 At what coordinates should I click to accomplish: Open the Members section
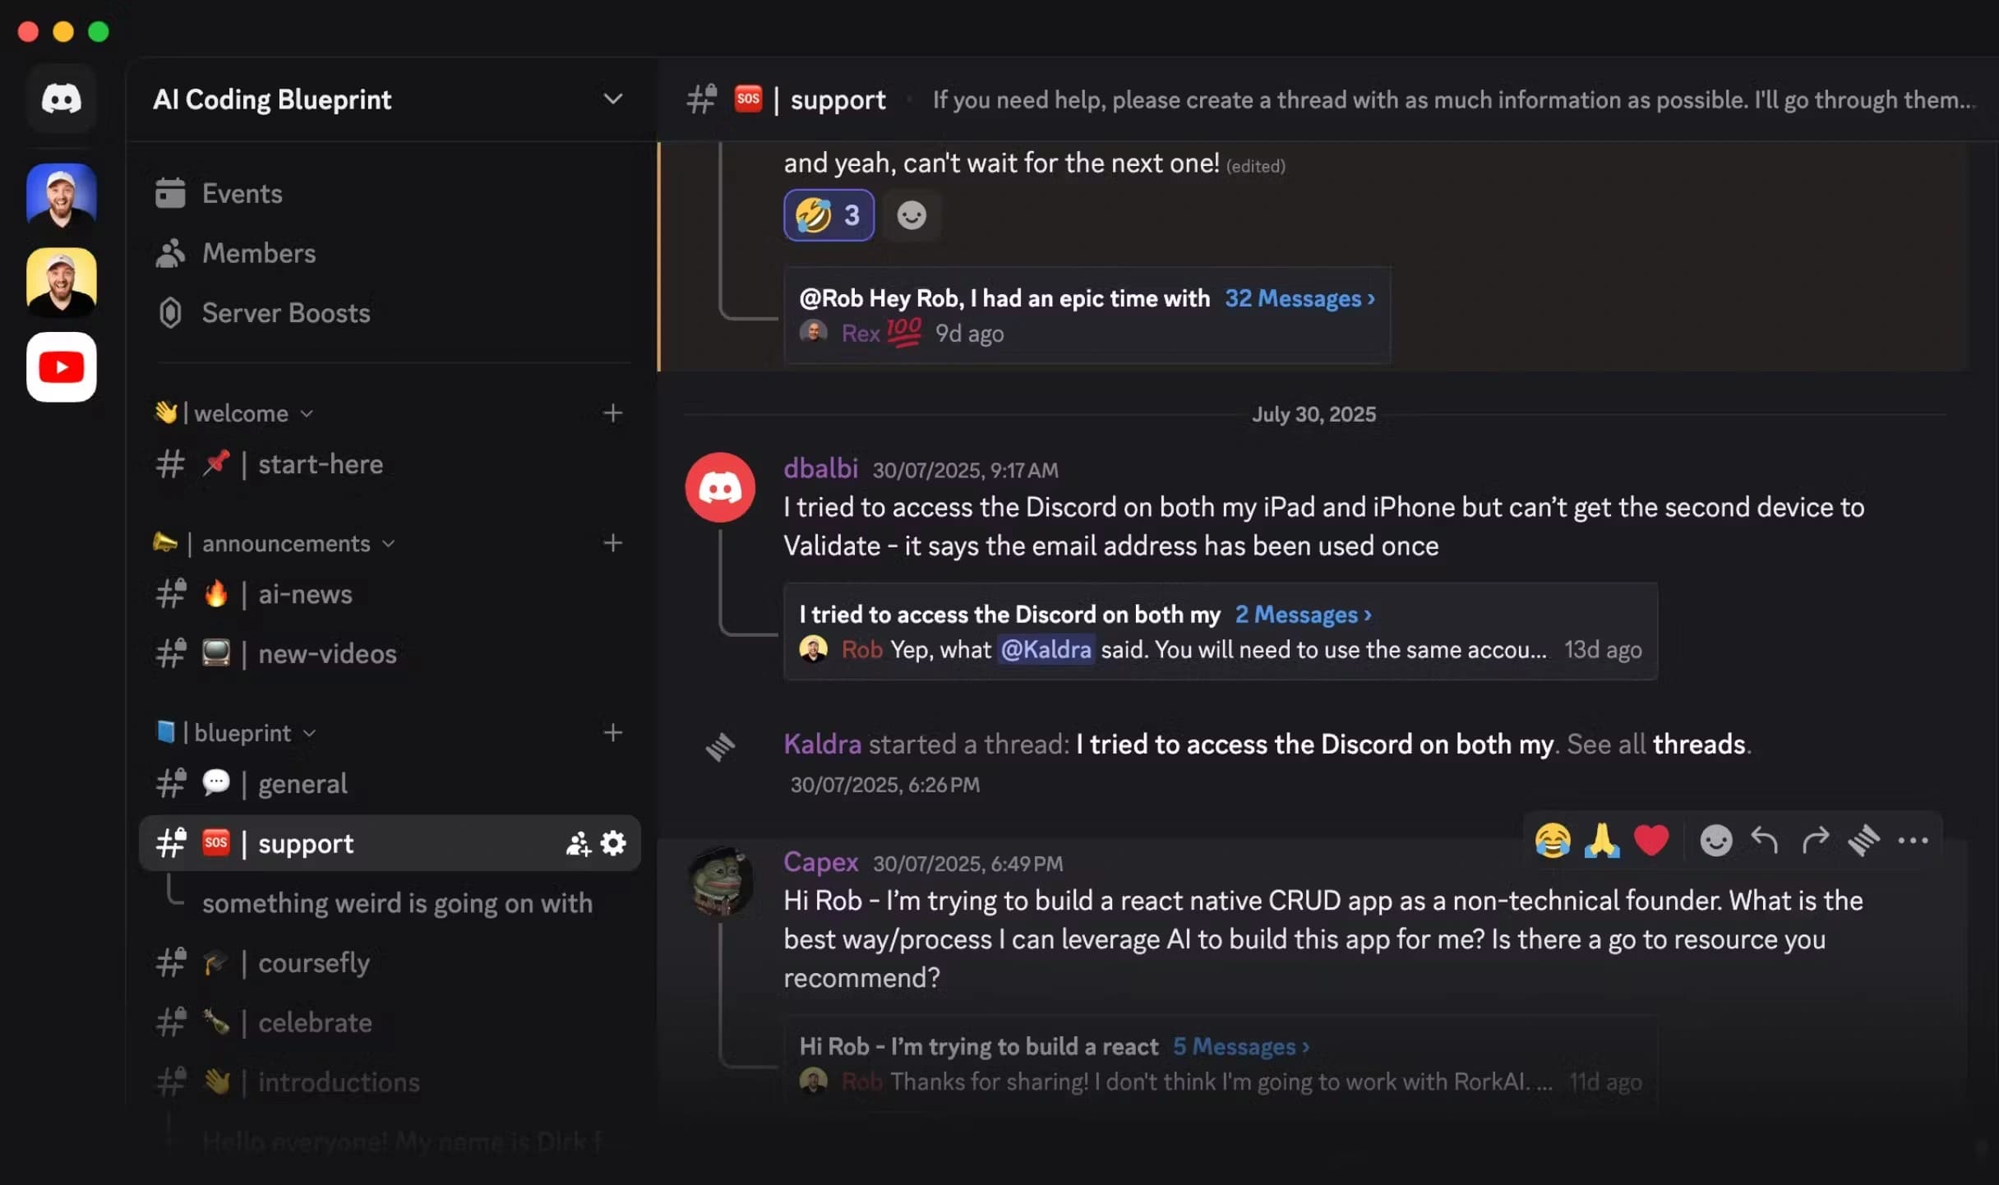(x=258, y=253)
